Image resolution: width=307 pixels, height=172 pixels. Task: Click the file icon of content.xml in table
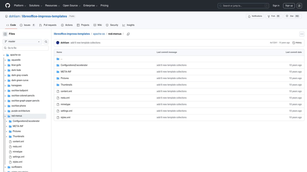(x=58, y=91)
